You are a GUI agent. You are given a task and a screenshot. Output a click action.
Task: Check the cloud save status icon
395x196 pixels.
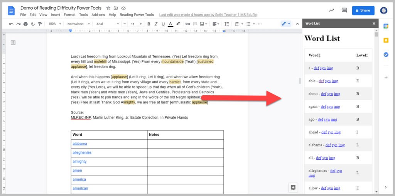123,8
